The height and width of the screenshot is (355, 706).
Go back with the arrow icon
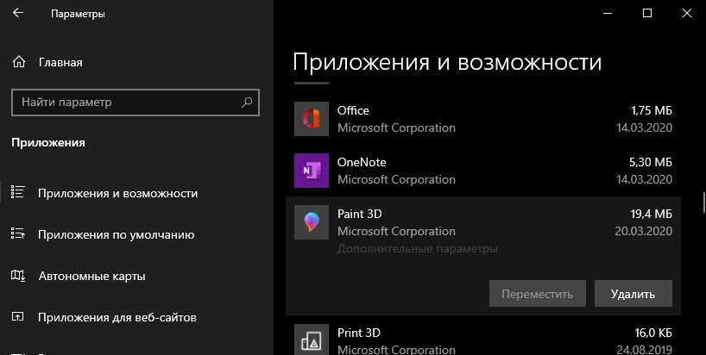[18, 13]
